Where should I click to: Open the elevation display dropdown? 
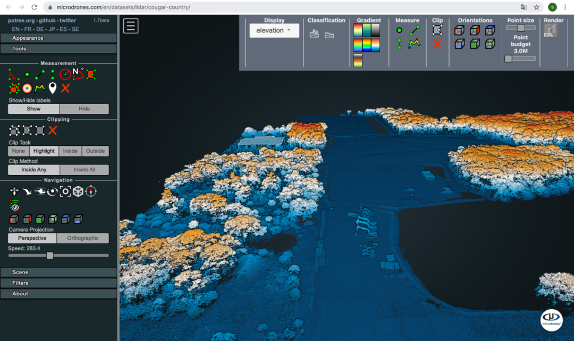[x=274, y=31]
